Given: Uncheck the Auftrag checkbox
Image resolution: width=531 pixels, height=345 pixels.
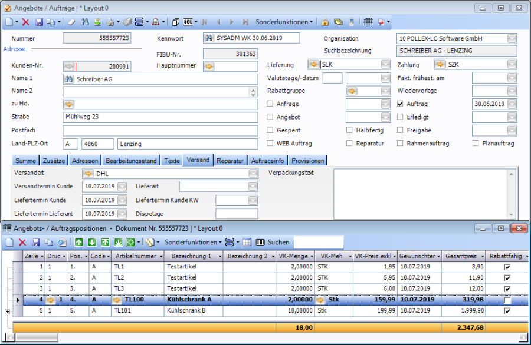Looking at the screenshot, I should point(400,104).
